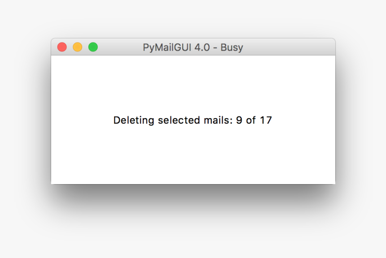The height and width of the screenshot is (258, 386).
Task: Click the word "of" in progress message
Action: point(251,120)
